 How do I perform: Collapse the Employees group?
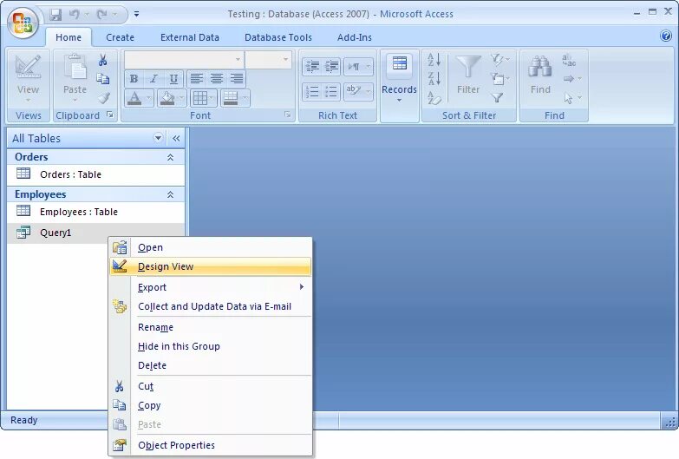point(170,194)
